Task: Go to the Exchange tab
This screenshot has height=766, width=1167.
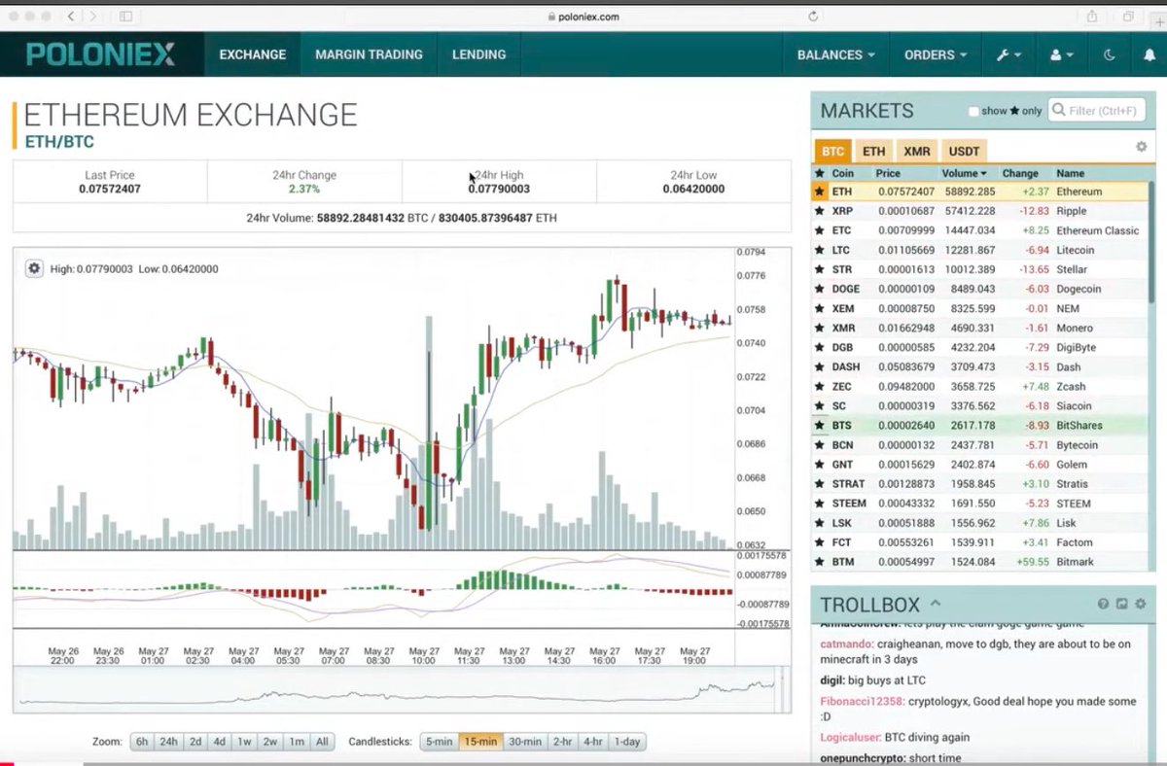Action: pyautogui.click(x=253, y=55)
